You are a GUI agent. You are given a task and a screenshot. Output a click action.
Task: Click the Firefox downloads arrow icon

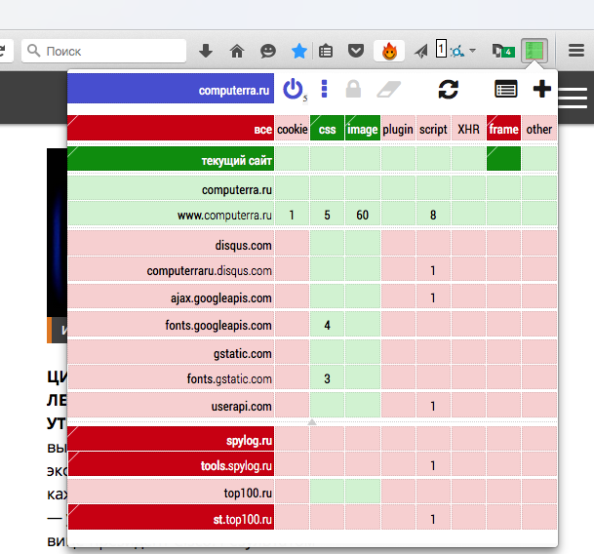(x=206, y=51)
